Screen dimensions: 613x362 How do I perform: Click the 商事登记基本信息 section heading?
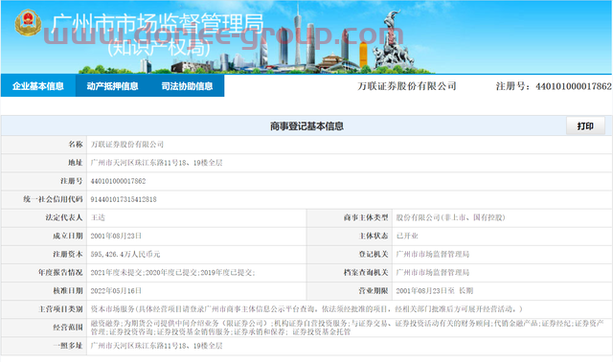coord(306,126)
